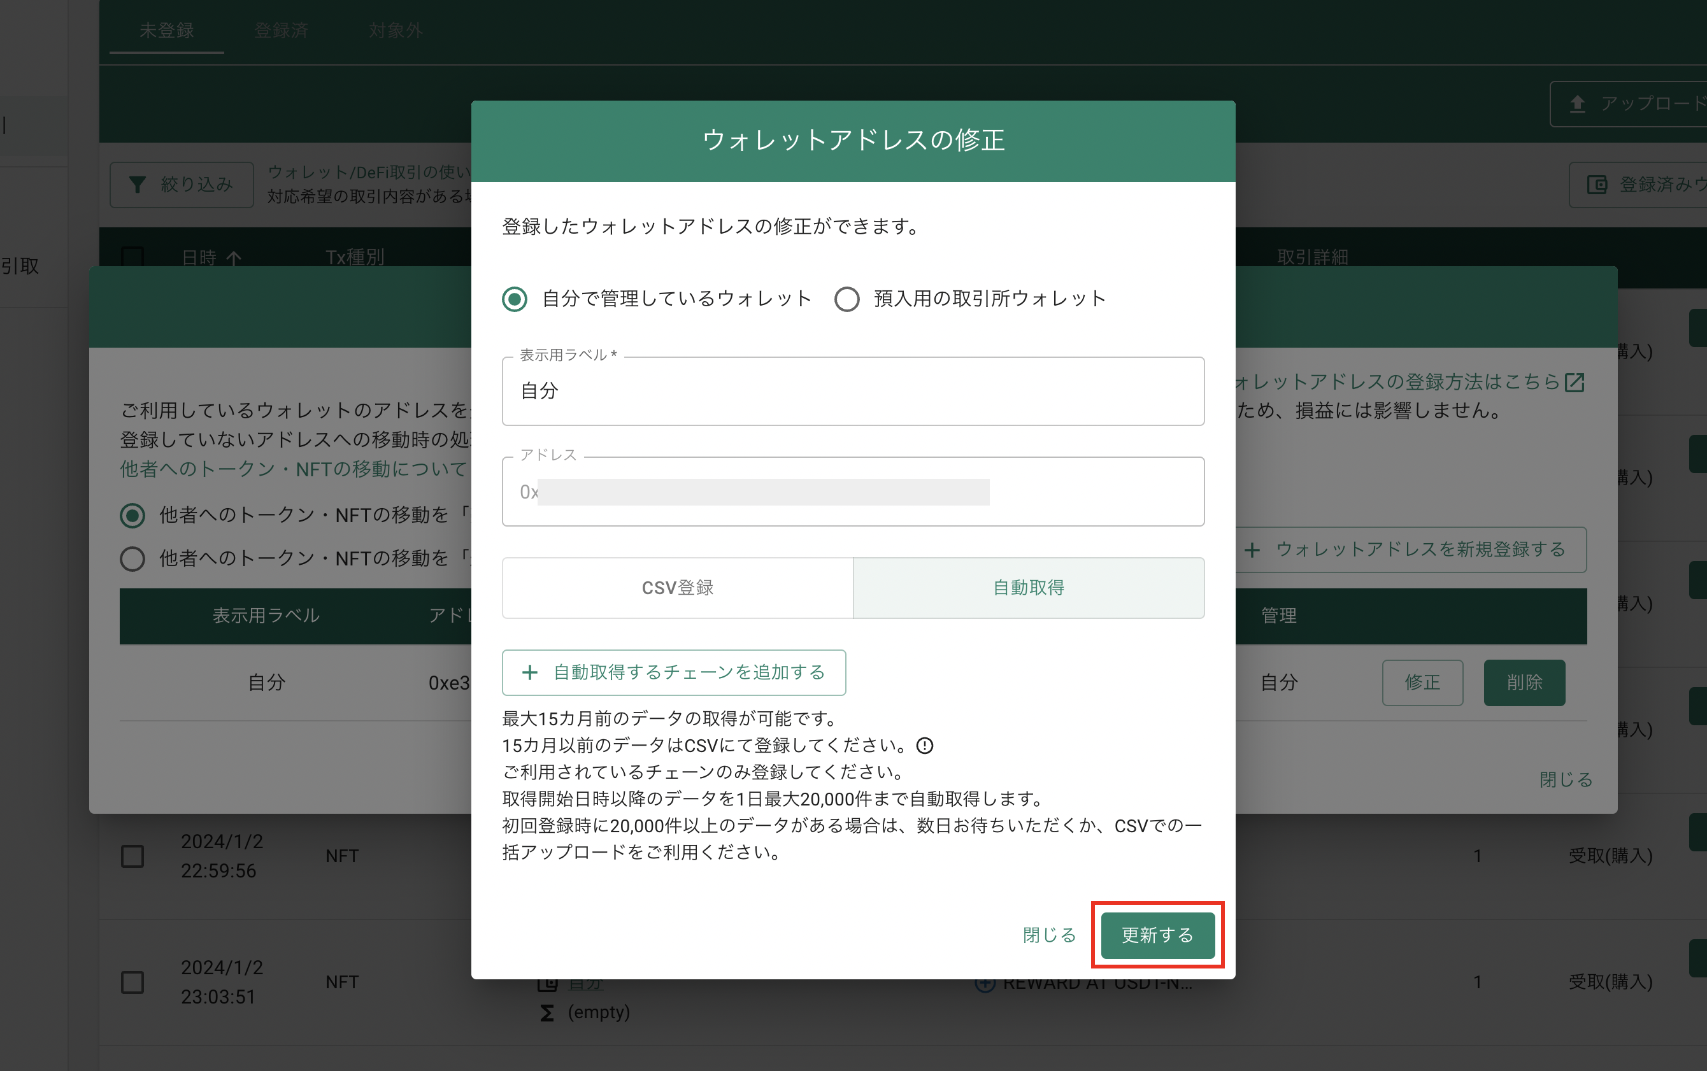Click NFT in the 22:59:56 row
Image resolution: width=1707 pixels, height=1071 pixels.
click(x=342, y=856)
